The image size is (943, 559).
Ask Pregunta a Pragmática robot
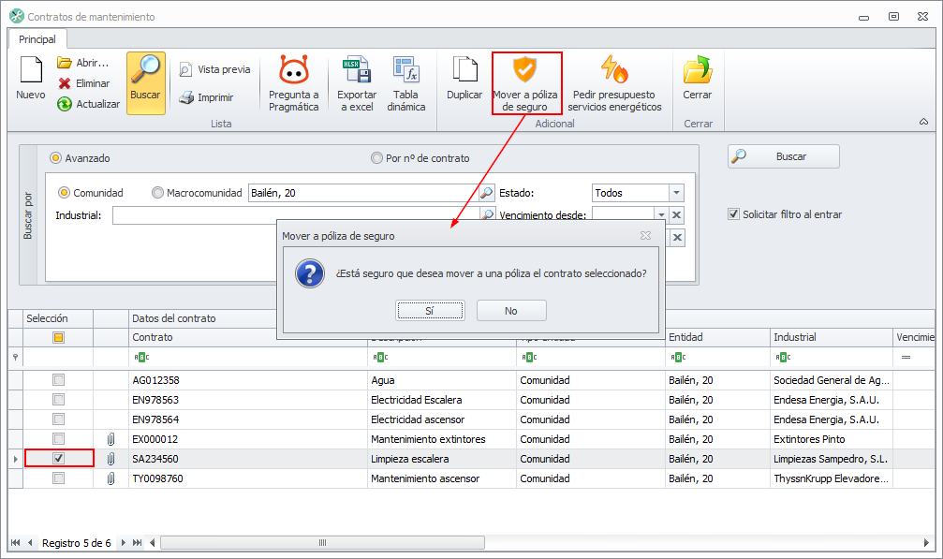[293, 84]
